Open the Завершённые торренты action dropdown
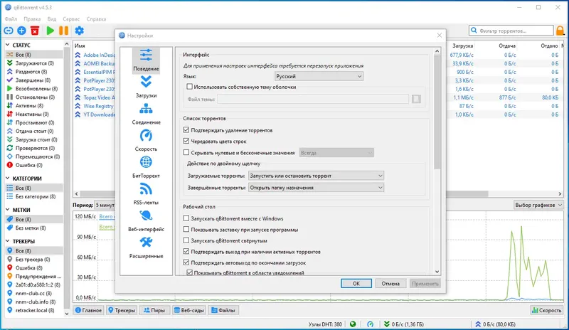 pos(316,188)
